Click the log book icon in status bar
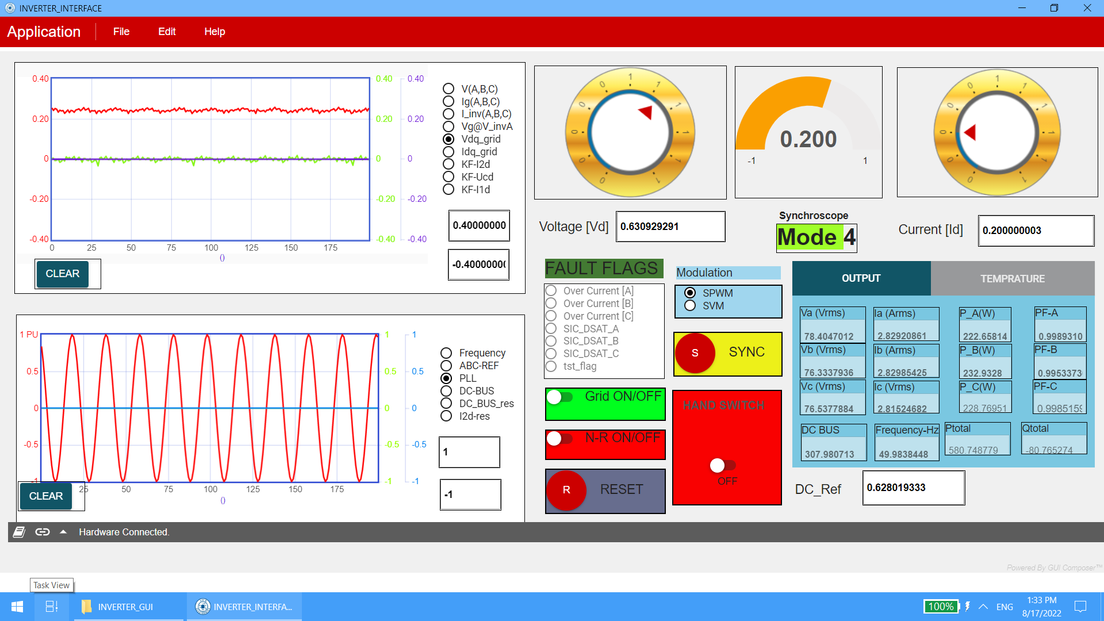This screenshot has height=621, width=1104. 19,532
